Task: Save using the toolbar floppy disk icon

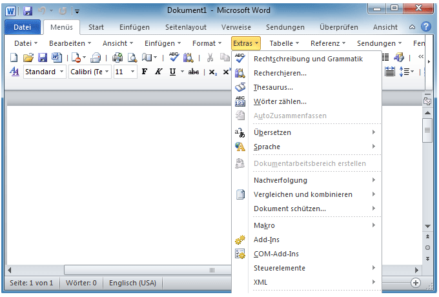Action: pyautogui.click(x=43, y=57)
